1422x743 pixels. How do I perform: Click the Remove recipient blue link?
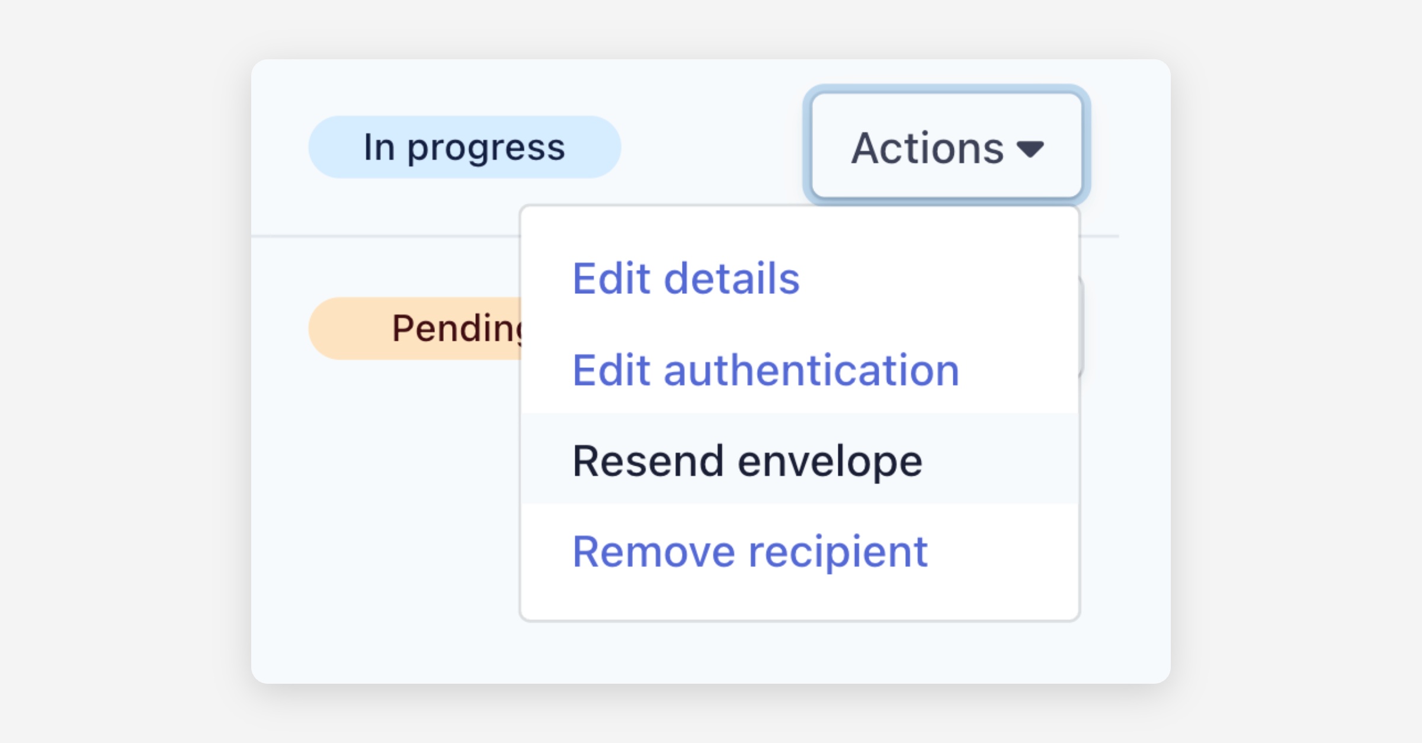point(750,552)
